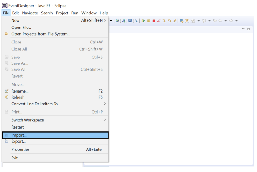Click Exit at bottom of File menu
This screenshot has width=257, height=172.
click(x=14, y=158)
